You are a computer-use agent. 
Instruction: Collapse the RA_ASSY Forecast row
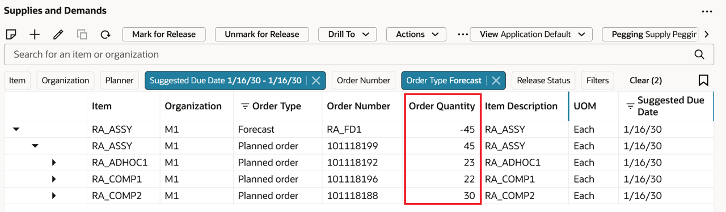[16, 129]
